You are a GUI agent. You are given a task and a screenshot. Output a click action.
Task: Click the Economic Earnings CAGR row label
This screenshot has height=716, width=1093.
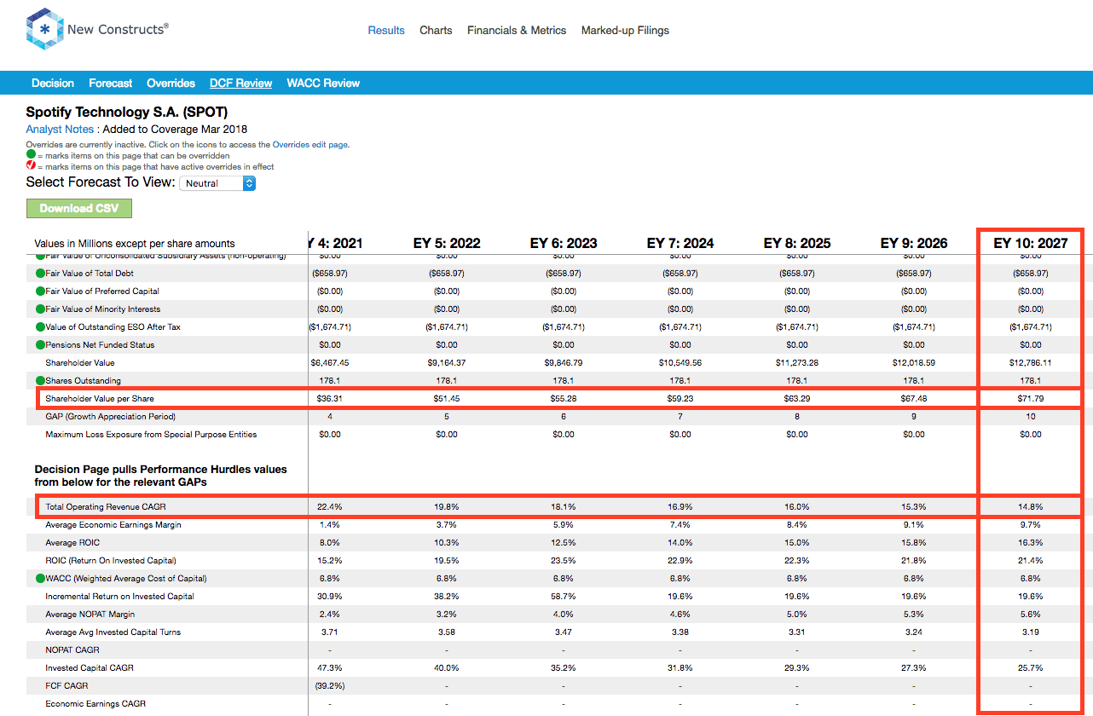coord(95,704)
